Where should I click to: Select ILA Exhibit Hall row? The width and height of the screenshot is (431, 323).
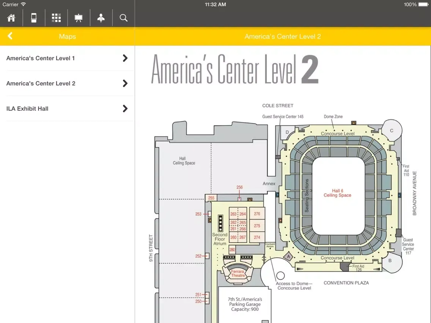tap(68, 109)
